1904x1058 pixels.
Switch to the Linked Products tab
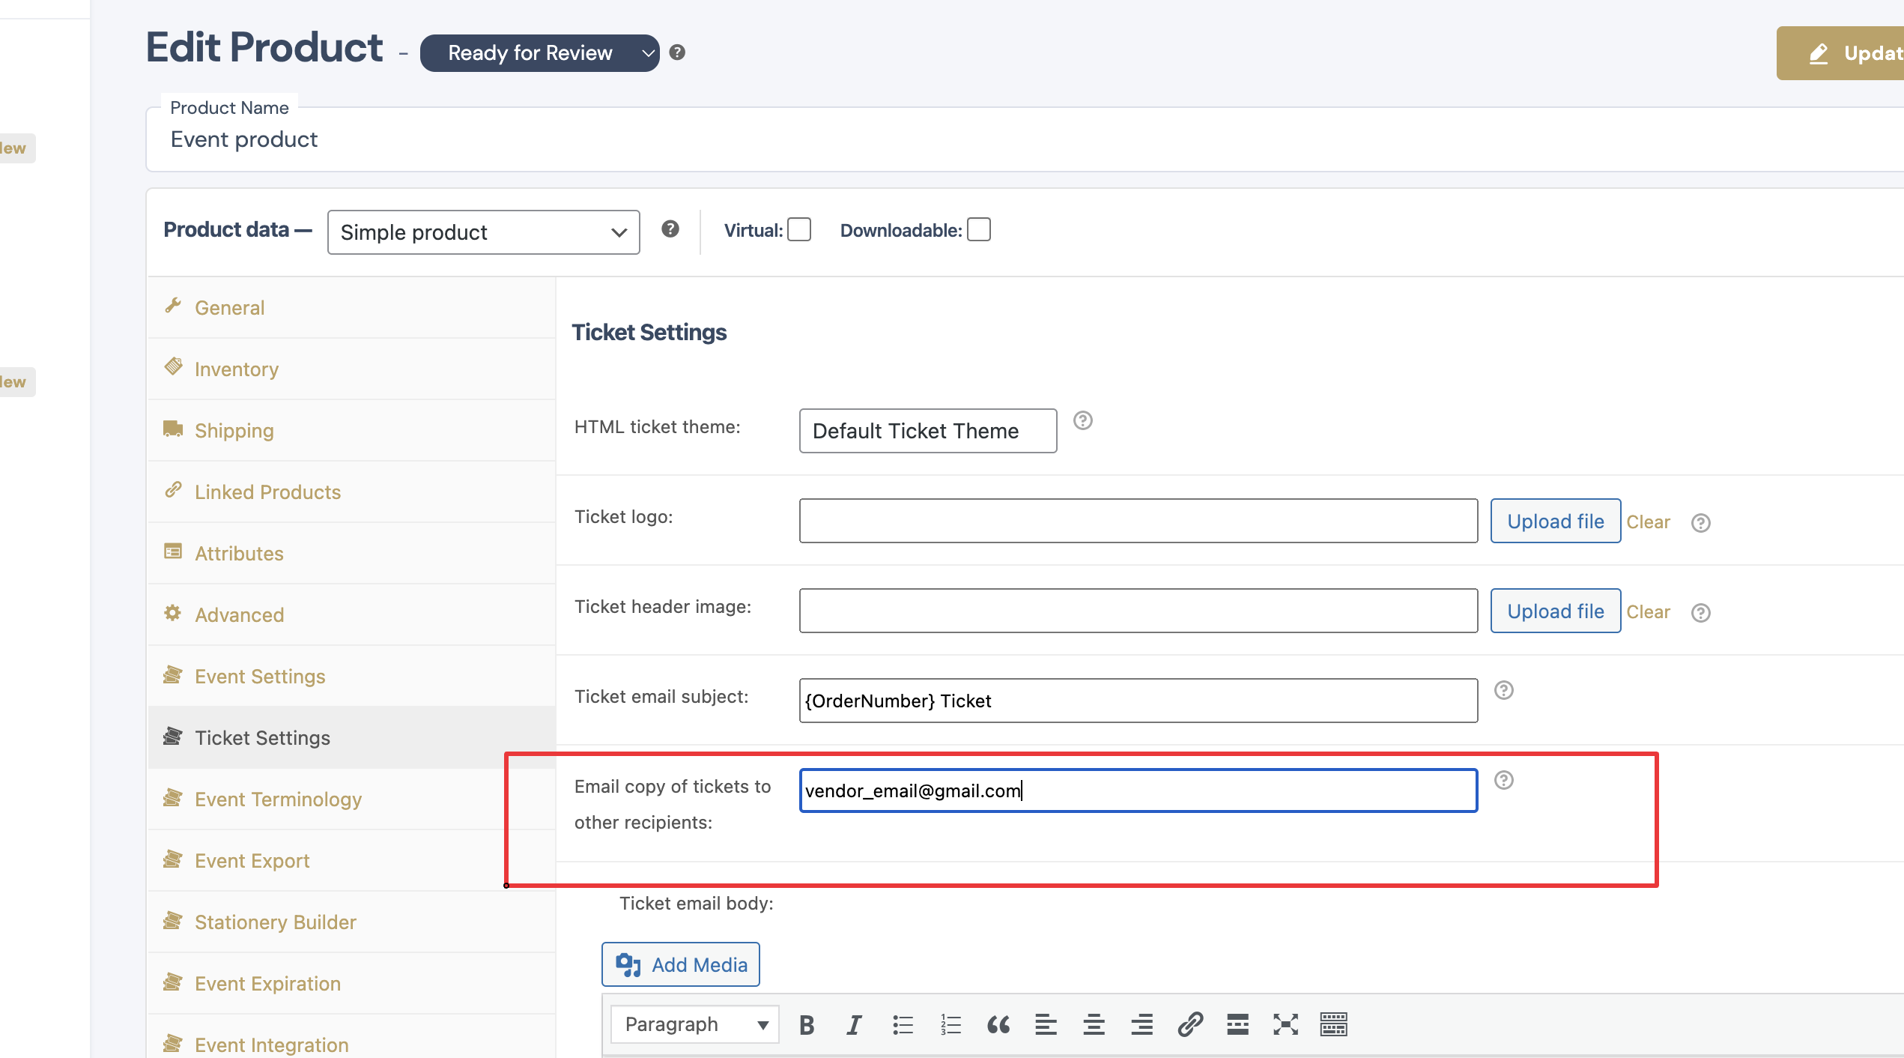coord(351,492)
